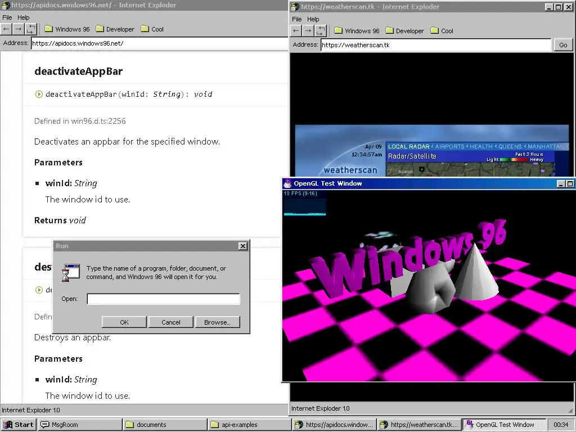This screenshot has height=432, width=576.
Task: Select QUEENS tab in weatherscan
Action: [510, 147]
